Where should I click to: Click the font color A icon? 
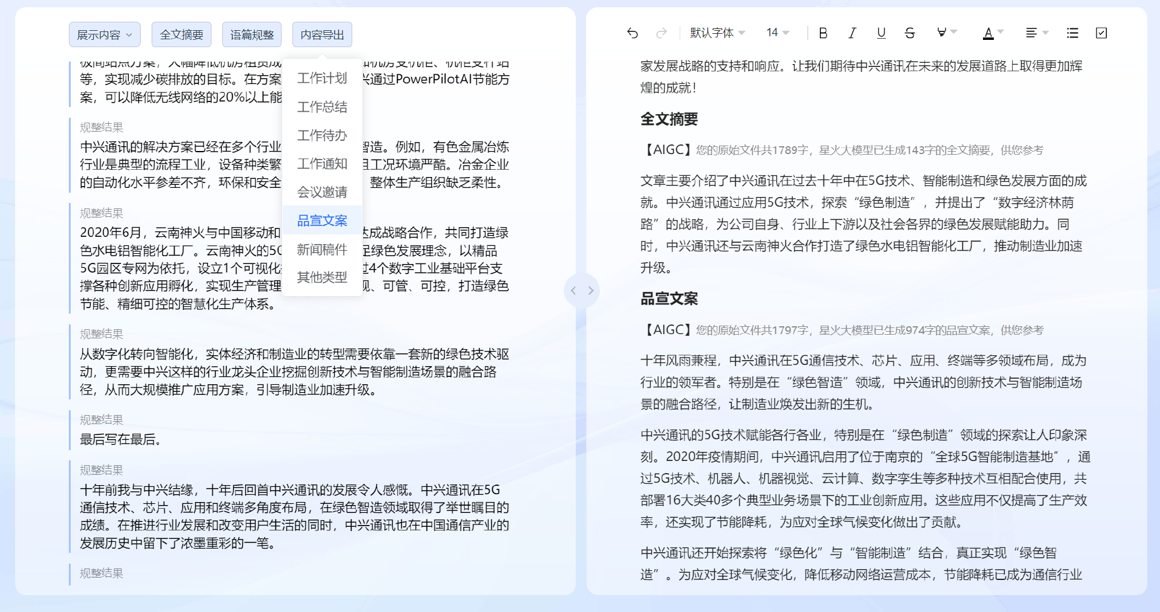988,33
